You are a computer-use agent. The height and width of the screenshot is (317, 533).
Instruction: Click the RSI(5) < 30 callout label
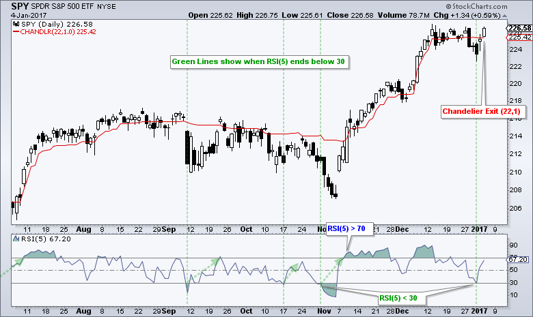(401, 298)
